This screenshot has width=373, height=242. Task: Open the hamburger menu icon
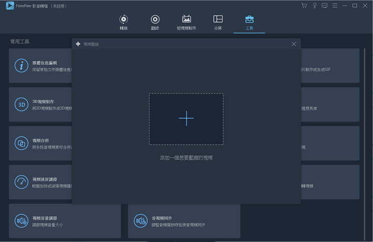pyautogui.click(x=335, y=6)
